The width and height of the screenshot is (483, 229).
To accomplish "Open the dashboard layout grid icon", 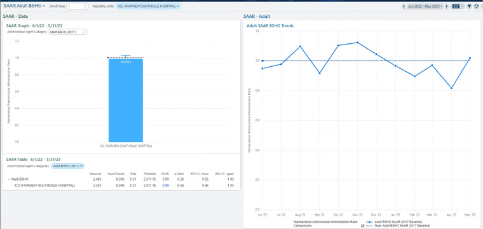I will (x=456, y=6).
